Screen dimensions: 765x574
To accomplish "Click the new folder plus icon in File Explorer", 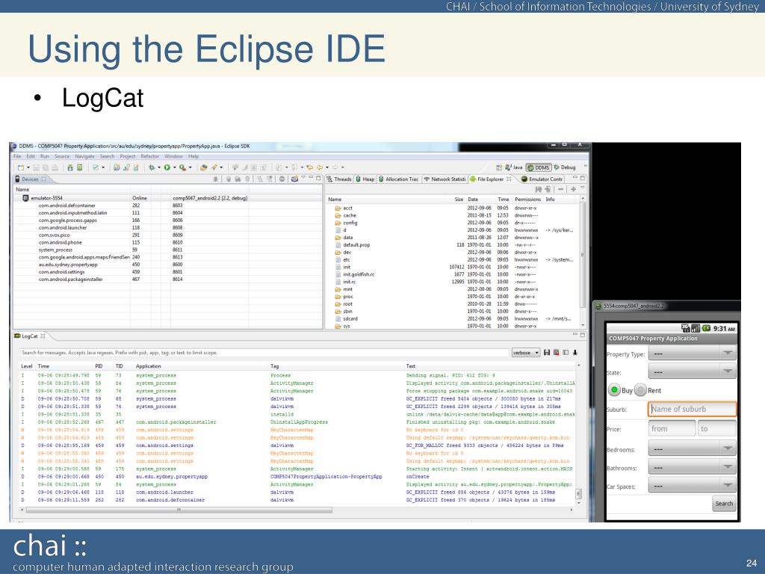I will (x=573, y=189).
